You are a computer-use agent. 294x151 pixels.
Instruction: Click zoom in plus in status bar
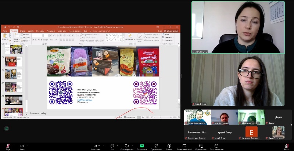pos(171,117)
